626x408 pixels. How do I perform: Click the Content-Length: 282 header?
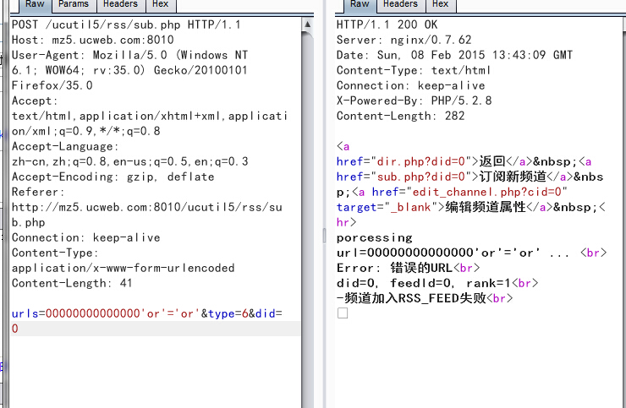pos(400,116)
